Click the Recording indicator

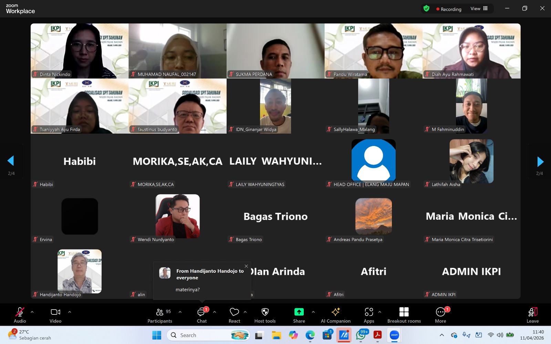(x=448, y=9)
